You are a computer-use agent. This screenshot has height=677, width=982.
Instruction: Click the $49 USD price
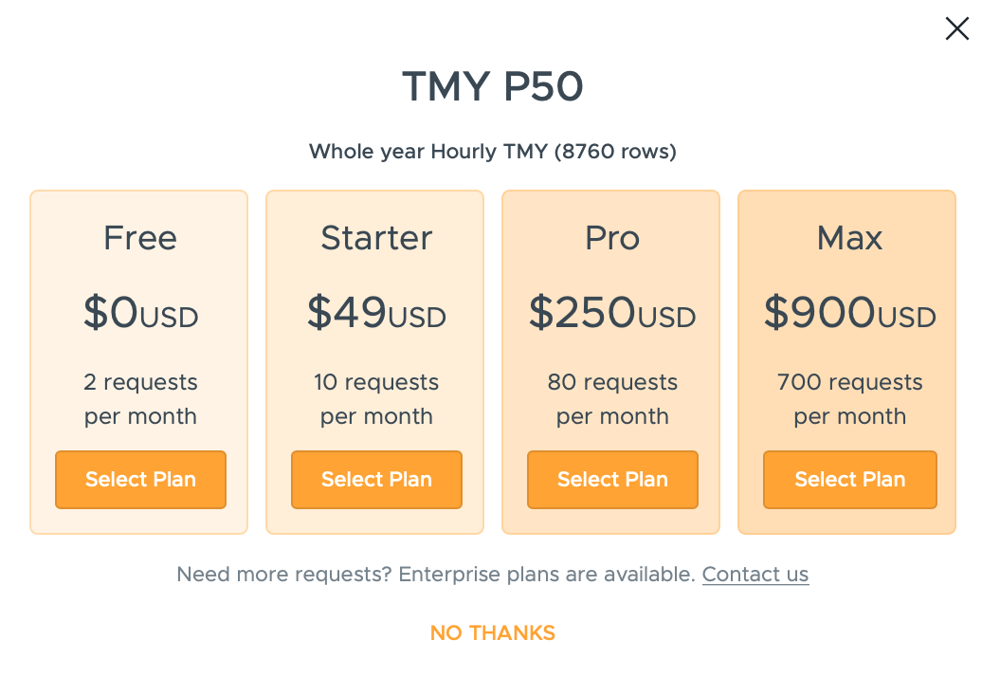pyautogui.click(x=376, y=313)
